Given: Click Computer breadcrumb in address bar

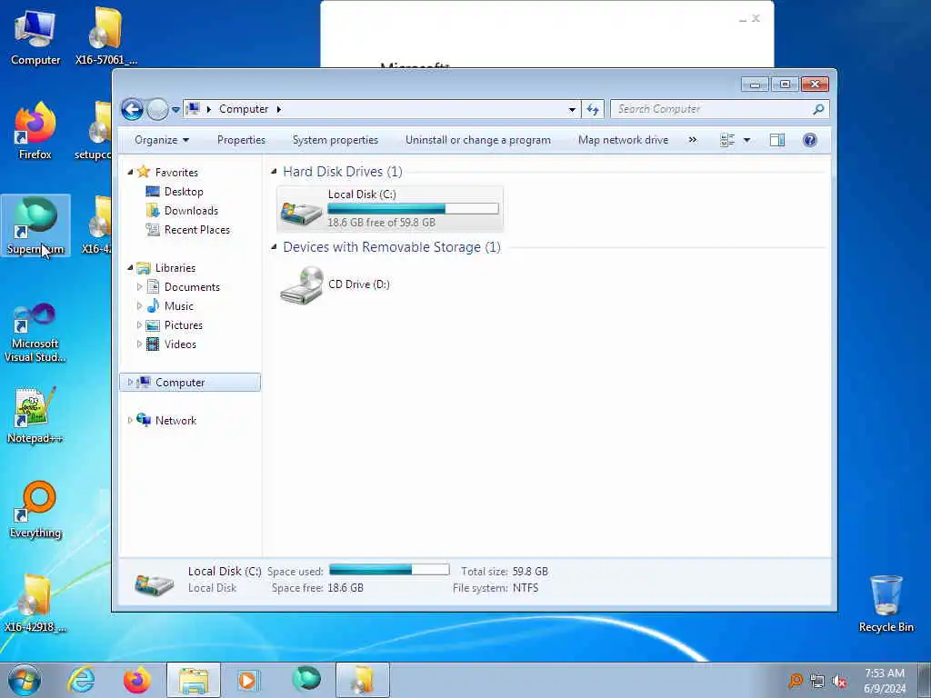Looking at the screenshot, I should (244, 109).
